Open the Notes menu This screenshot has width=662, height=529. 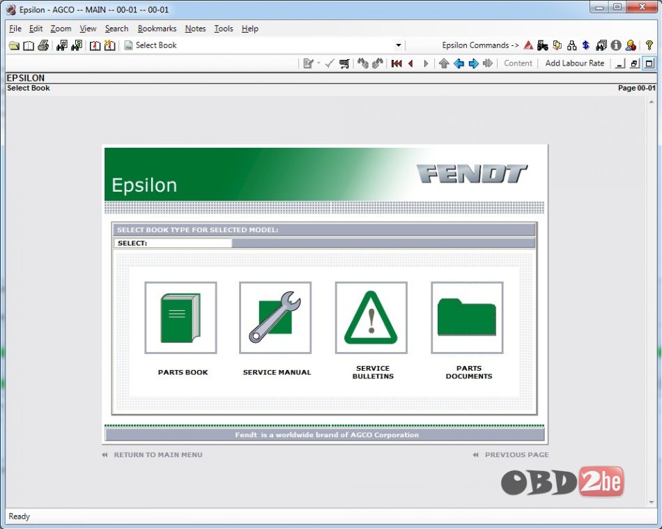pyautogui.click(x=196, y=29)
